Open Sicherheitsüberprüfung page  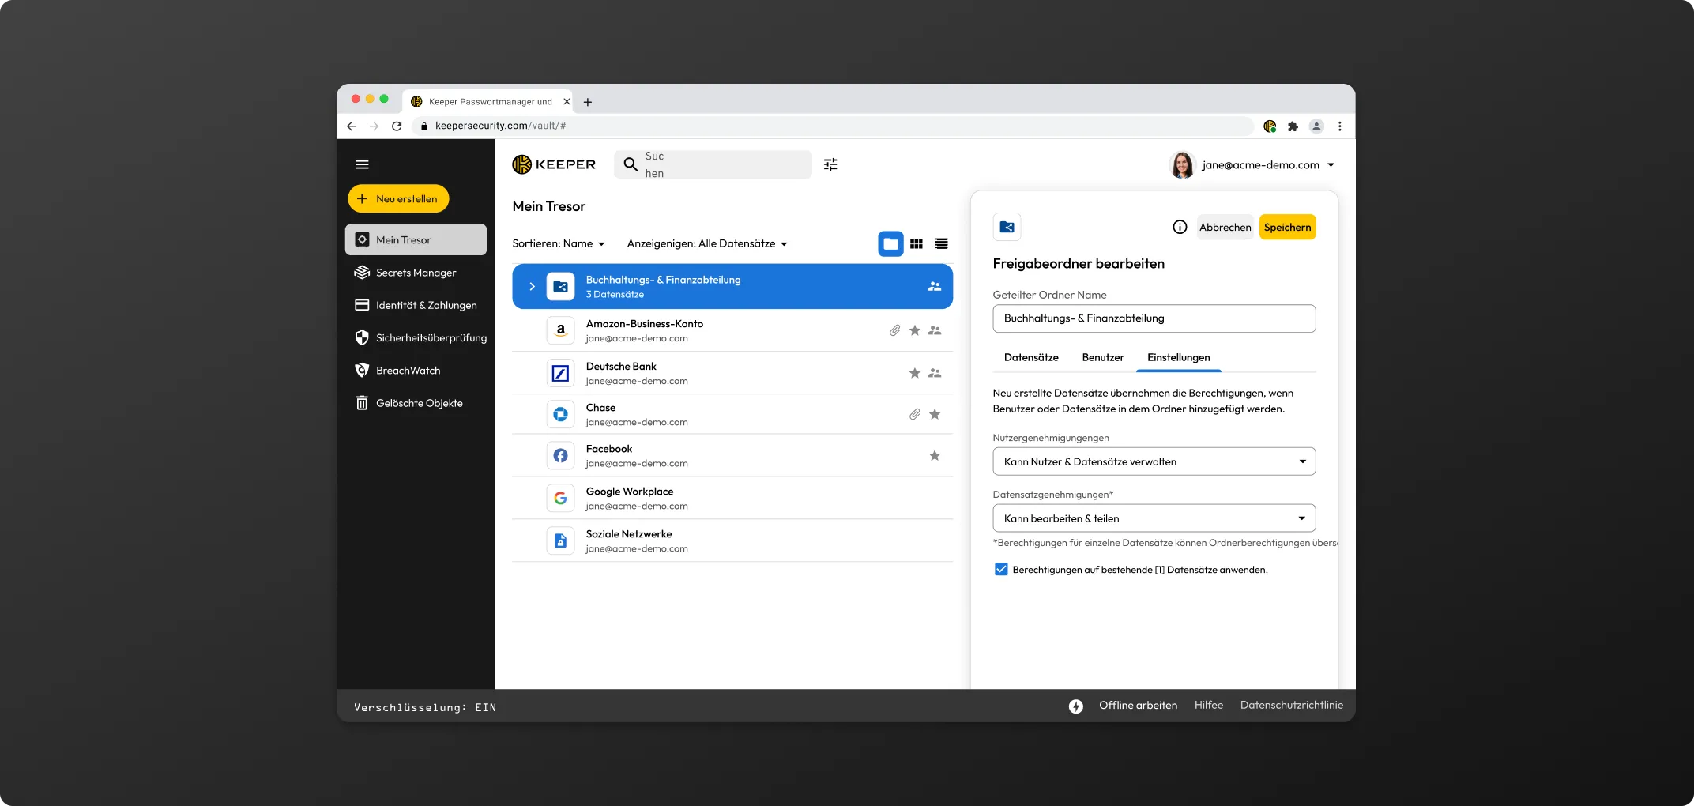click(420, 337)
